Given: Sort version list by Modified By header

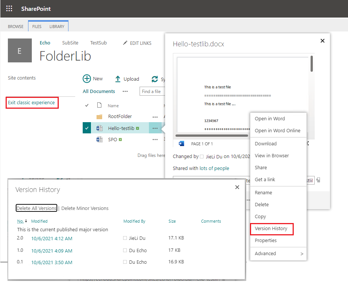Looking at the screenshot, I should coord(134,221).
